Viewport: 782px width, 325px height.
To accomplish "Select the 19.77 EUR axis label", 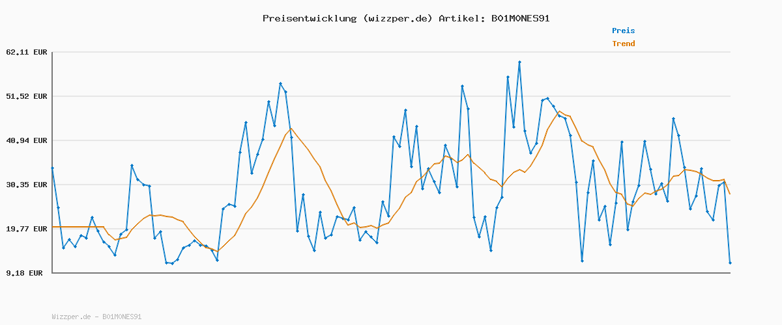I will (x=27, y=229).
